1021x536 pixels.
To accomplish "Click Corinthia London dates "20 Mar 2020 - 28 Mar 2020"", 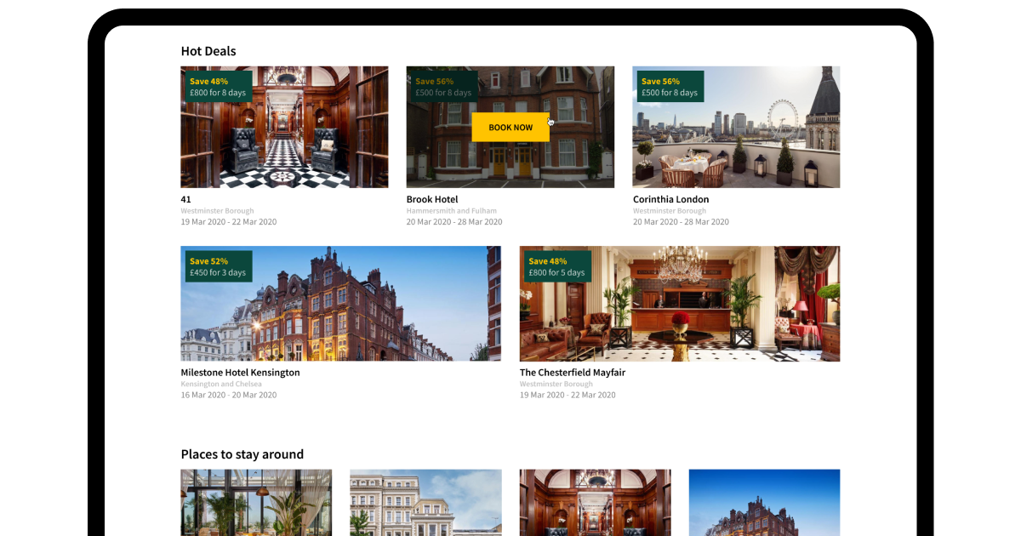I will [x=681, y=222].
